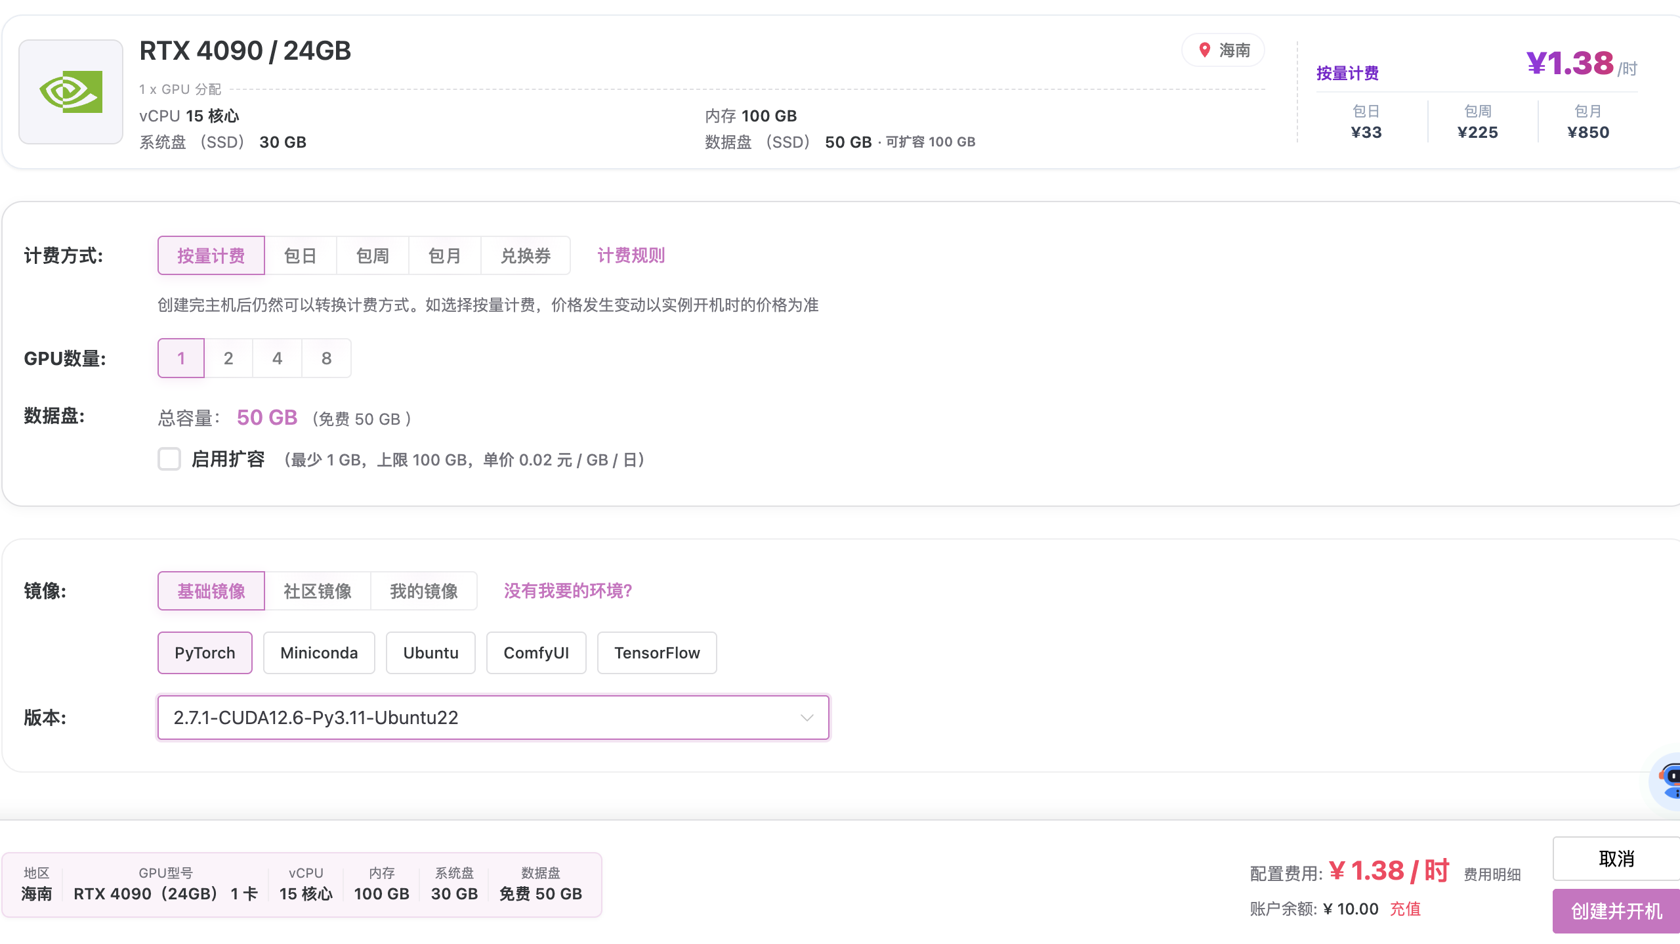The width and height of the screenshot is (1680, 944).
Task: Select the ComfyUI image
Action: [536, 653]
